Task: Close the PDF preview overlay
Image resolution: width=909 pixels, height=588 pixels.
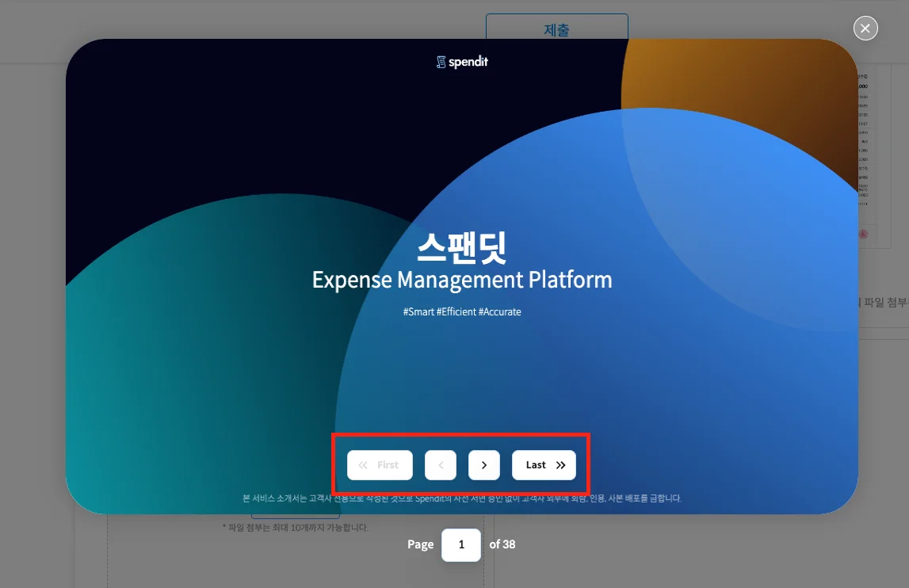Action: pos(865,29)
